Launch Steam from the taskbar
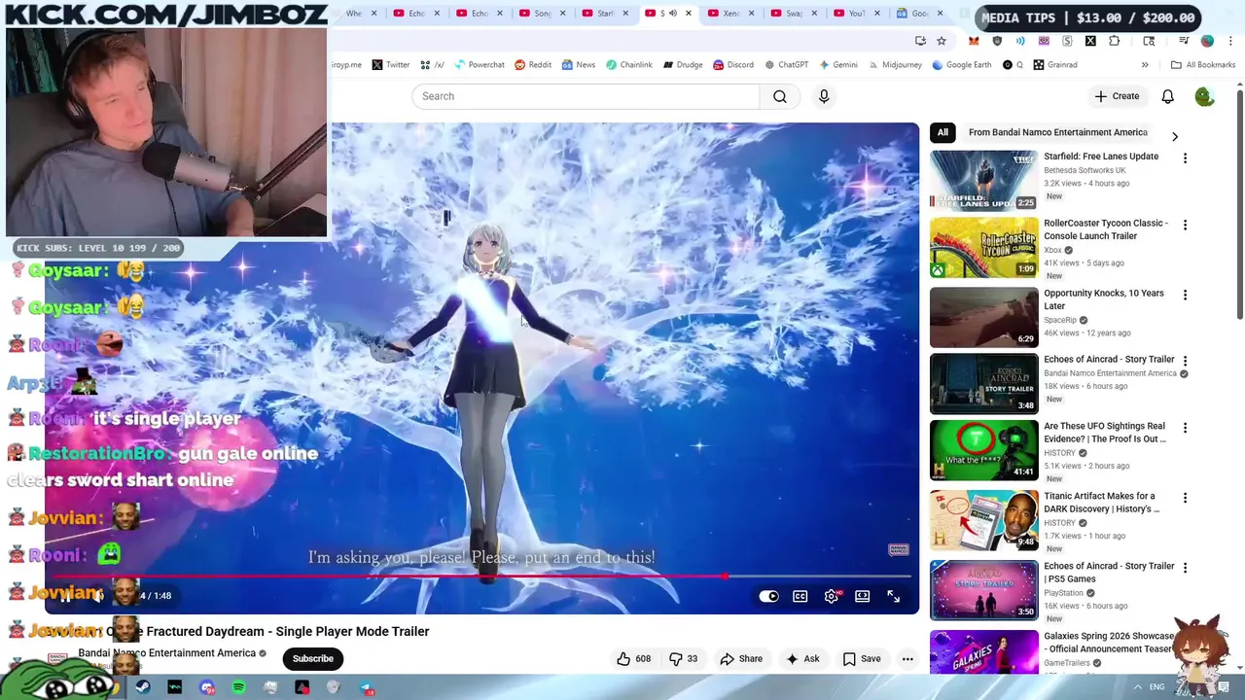The height and width of the screenshot is (700, 1245). coord(143,687)
